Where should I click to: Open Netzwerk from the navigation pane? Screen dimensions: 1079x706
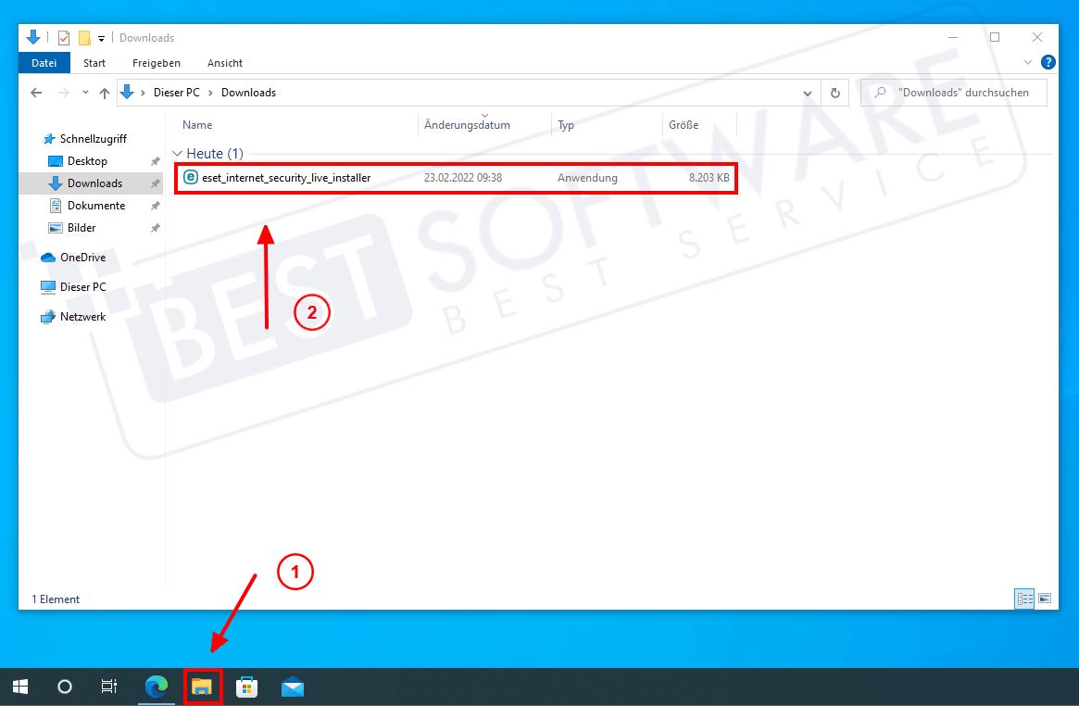click(83, 316)
